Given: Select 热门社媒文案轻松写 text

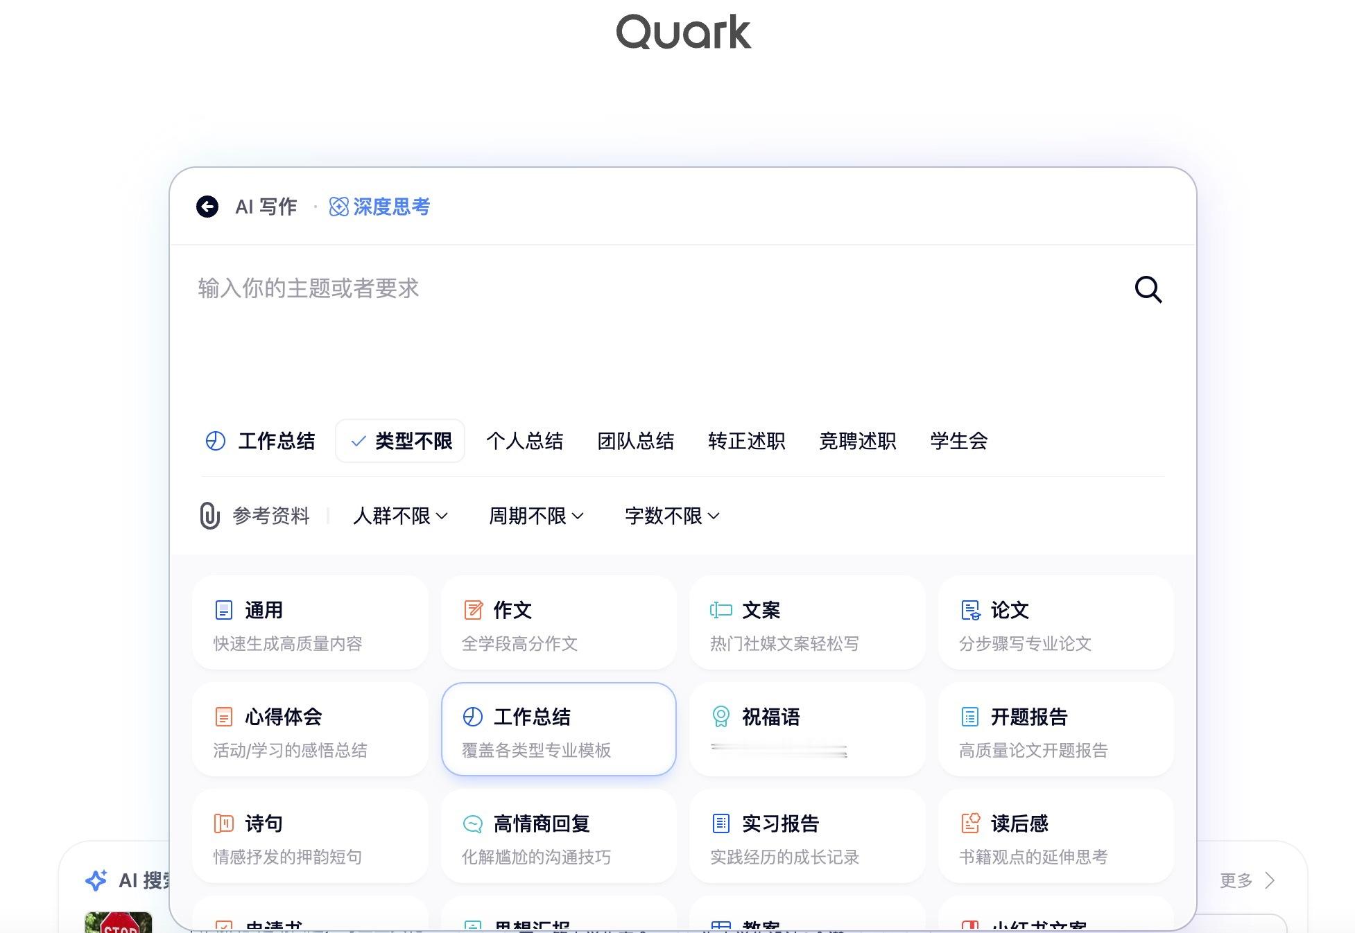Looking at the screenshot, I should coord(784,644).
